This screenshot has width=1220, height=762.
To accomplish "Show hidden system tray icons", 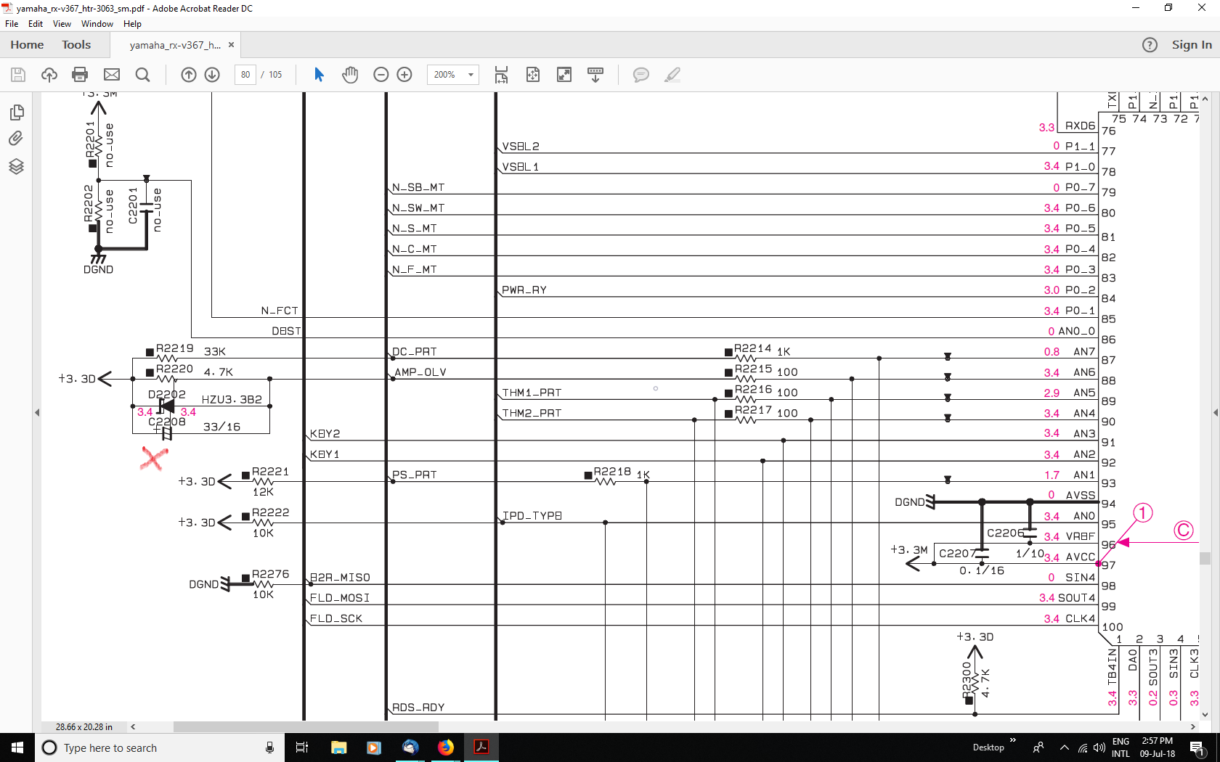I will (x=1065, y=747).
